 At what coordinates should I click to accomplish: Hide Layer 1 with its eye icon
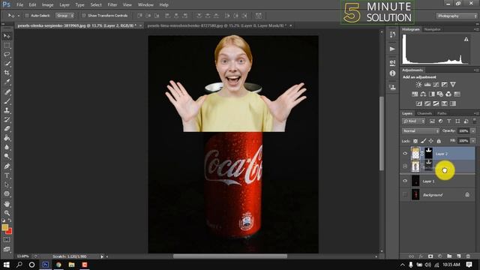(405, 181)
